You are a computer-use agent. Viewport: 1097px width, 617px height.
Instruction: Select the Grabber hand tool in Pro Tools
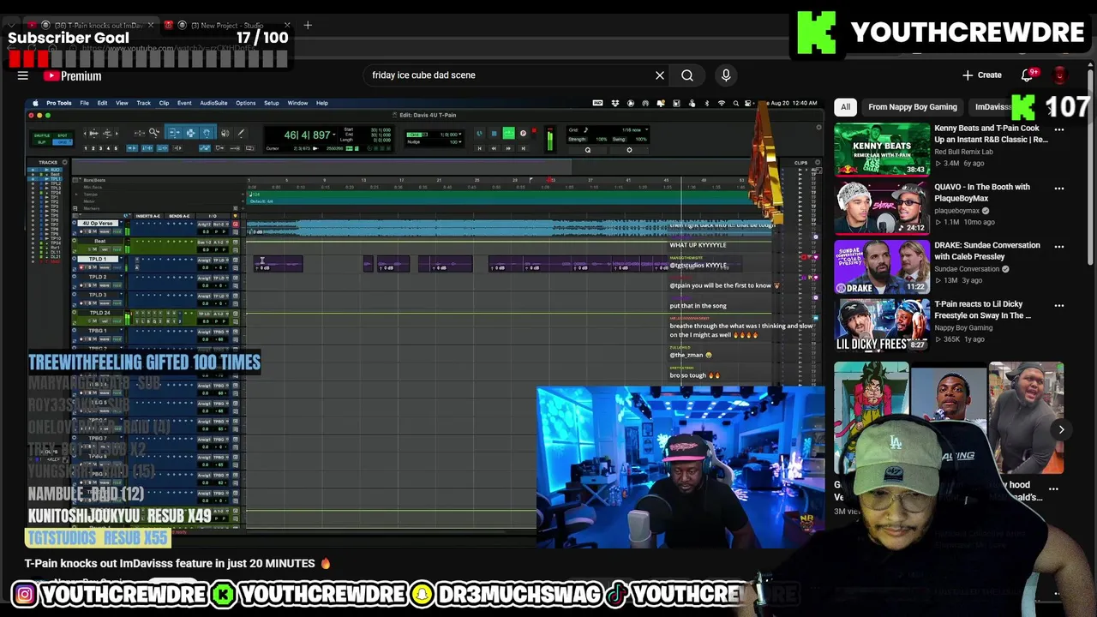207,133
